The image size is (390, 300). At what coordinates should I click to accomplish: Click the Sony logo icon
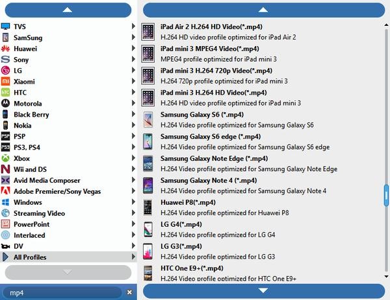[5, 60]
